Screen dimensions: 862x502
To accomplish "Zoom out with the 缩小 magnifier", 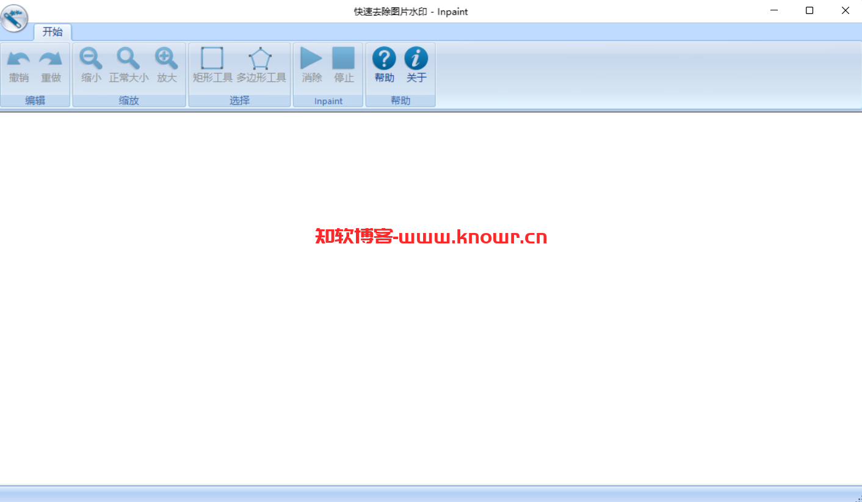I will tap(91, 59).
